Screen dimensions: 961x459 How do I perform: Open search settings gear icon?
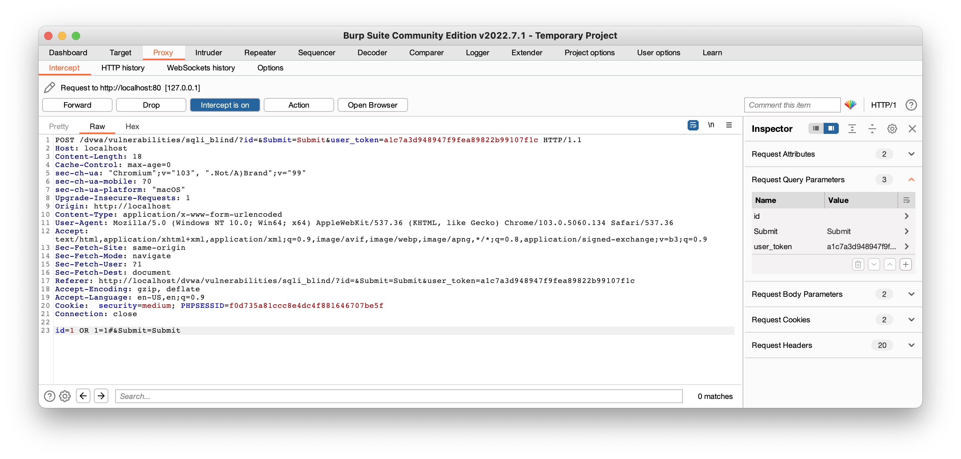tap(65, 396)
